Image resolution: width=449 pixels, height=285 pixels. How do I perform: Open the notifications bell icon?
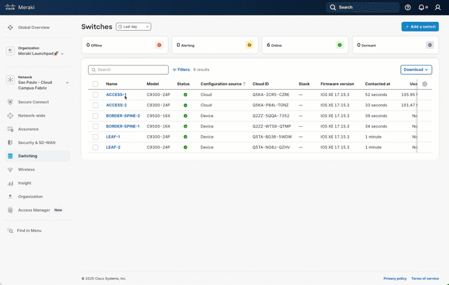pyautogui.click(x=421, y=8)
